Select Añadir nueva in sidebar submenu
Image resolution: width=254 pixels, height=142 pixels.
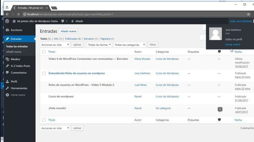(13, 52)
